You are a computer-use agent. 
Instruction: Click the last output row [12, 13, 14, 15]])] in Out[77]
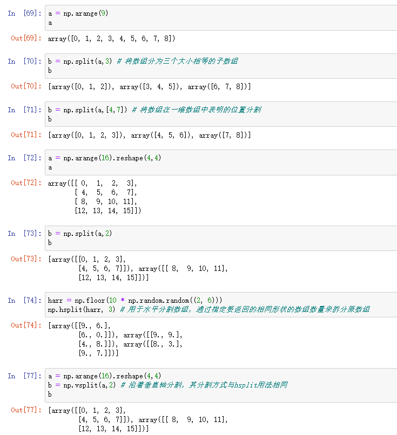click(113, 429)
